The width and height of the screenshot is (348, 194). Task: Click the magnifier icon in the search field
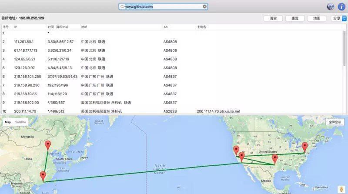(122, 7)
